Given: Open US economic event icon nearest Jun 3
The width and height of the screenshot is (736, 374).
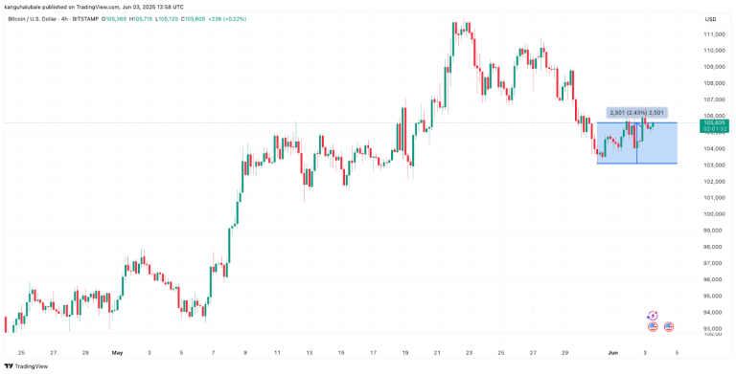Looking at the screenshot, I should click(x=653, y=327).
